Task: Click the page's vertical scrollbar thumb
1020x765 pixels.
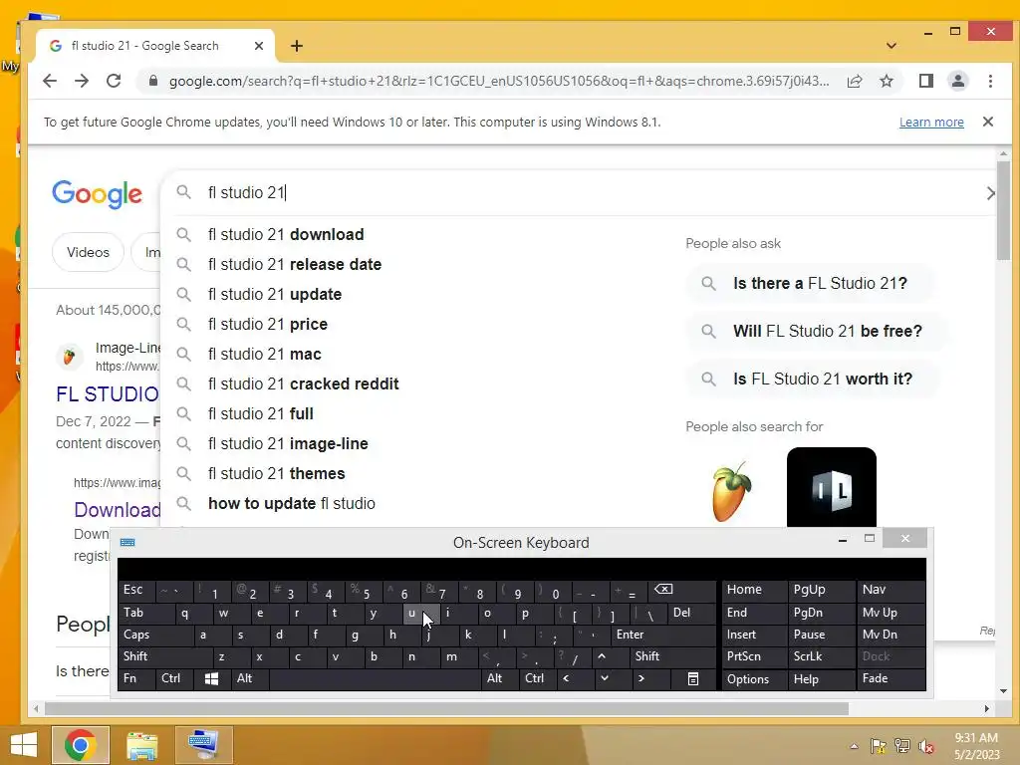Action: pyautogui.click(x=1003, y=209)
